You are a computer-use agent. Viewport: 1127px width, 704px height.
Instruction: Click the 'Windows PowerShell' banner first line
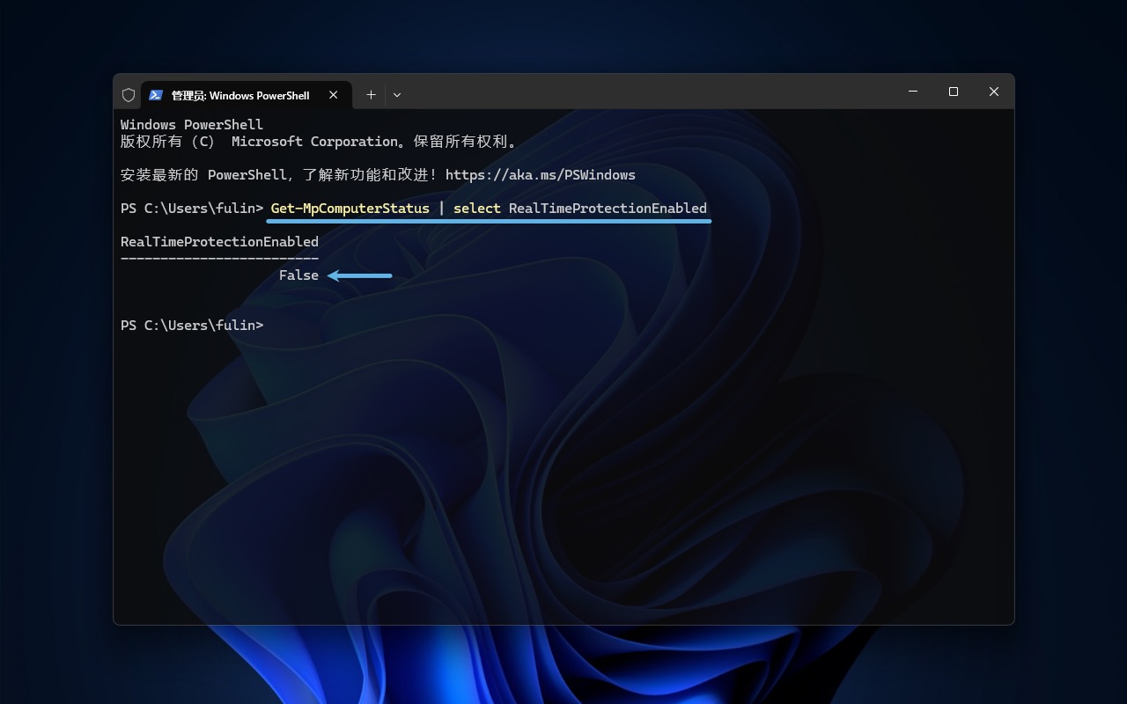pos(192,125)
